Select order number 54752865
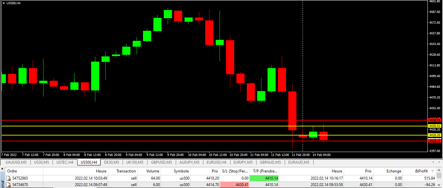443x188 pixels. pos(20,178)
